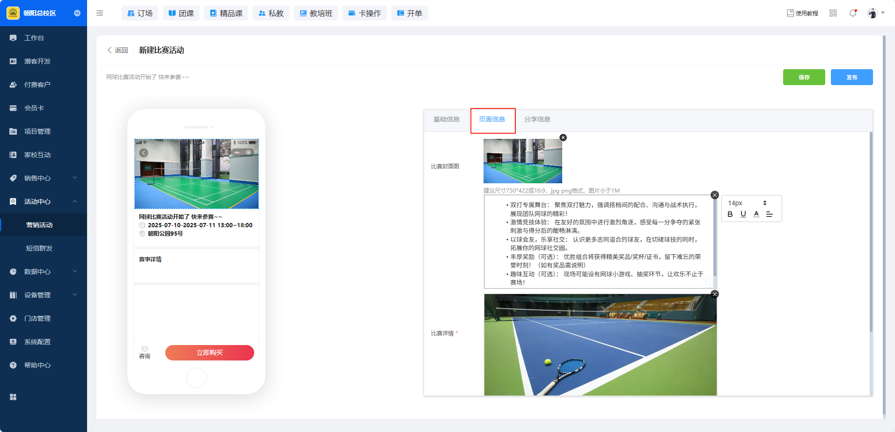Switch to the 基础信息 tab
Screen dimensions: 895x432
click(446, 120)
